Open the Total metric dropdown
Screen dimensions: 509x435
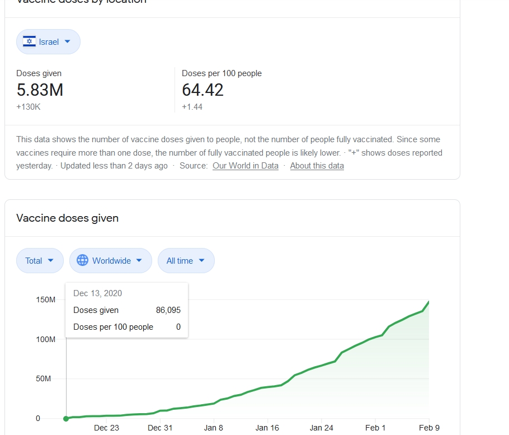pyautogui.click(x=40, y=260)
